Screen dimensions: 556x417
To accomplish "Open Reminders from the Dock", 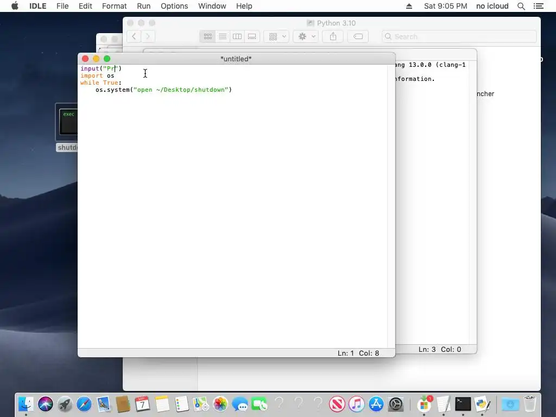I will (181, 404).
